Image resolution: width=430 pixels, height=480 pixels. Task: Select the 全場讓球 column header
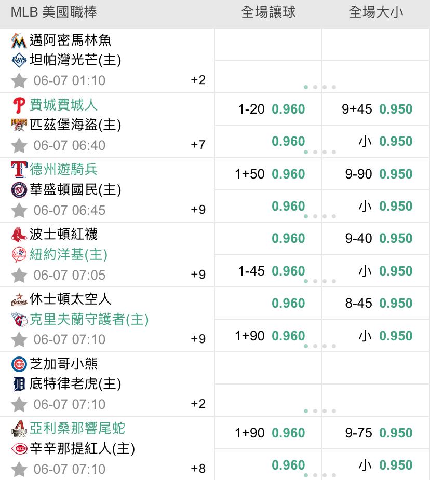pyautogui.click(x=268, y=12)
